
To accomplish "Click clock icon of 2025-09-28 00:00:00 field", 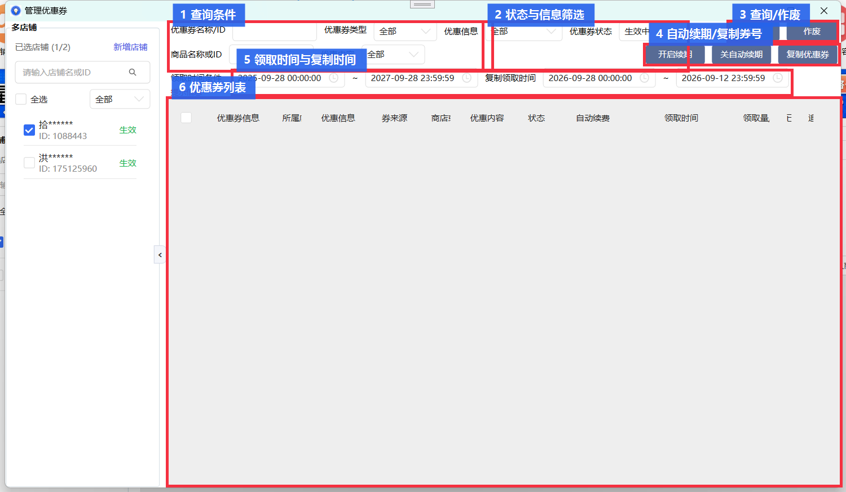I will (333, 78).
